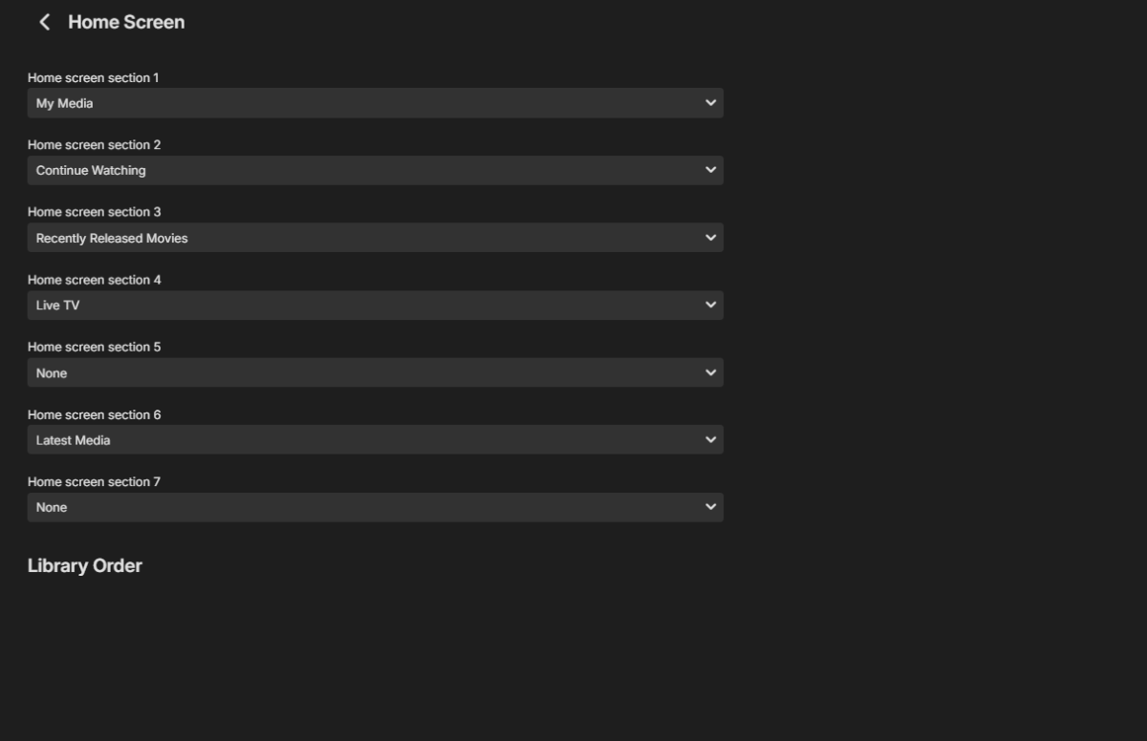Click the chevron arrow on Continue Watching dropdown
This screenshot has height=741, width=1147.
[710, 170]
